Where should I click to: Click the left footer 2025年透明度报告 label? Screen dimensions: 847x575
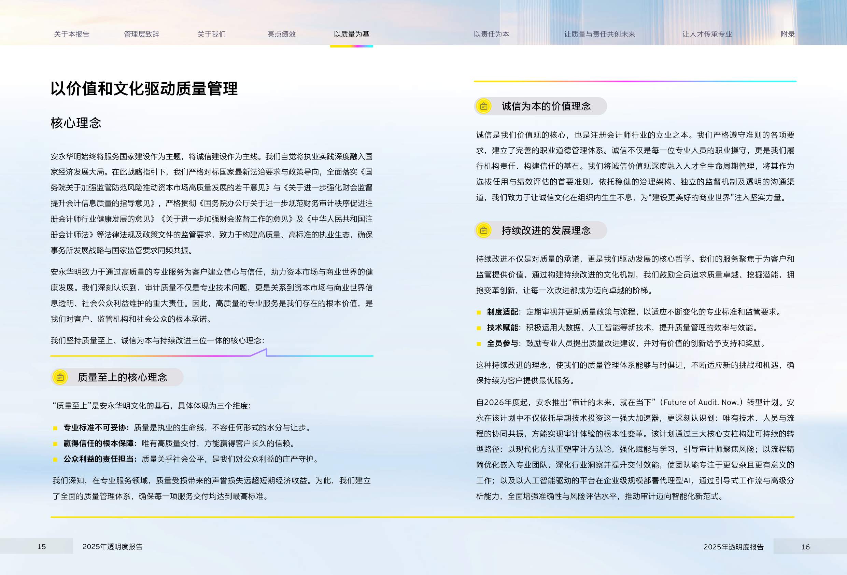pos(112,547)
